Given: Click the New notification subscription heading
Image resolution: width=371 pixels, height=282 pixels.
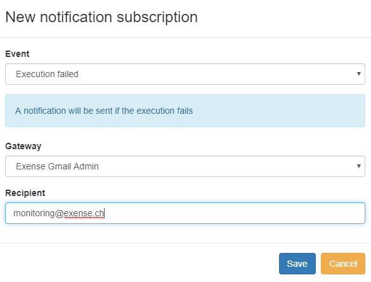Looking at the screenshot, I should 101,17.
